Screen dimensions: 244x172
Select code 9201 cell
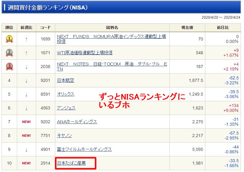[45, 80]
